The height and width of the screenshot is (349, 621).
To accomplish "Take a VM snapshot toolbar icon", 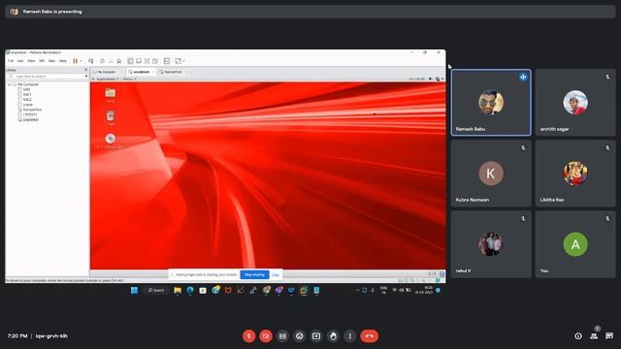I will point(102,61).
